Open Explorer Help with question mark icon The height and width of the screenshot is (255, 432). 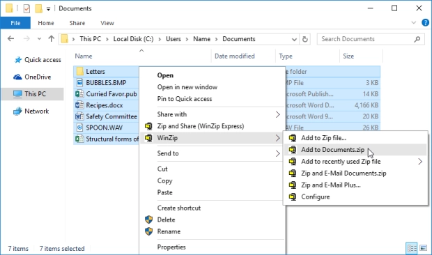tap(425, 23)
